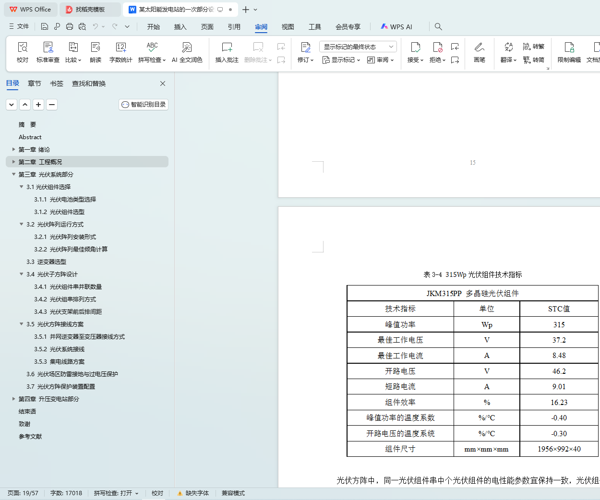Switch to the 视图 ribbon tab
Viewport: 600px width, 500px height.
(x=288, y=27)
